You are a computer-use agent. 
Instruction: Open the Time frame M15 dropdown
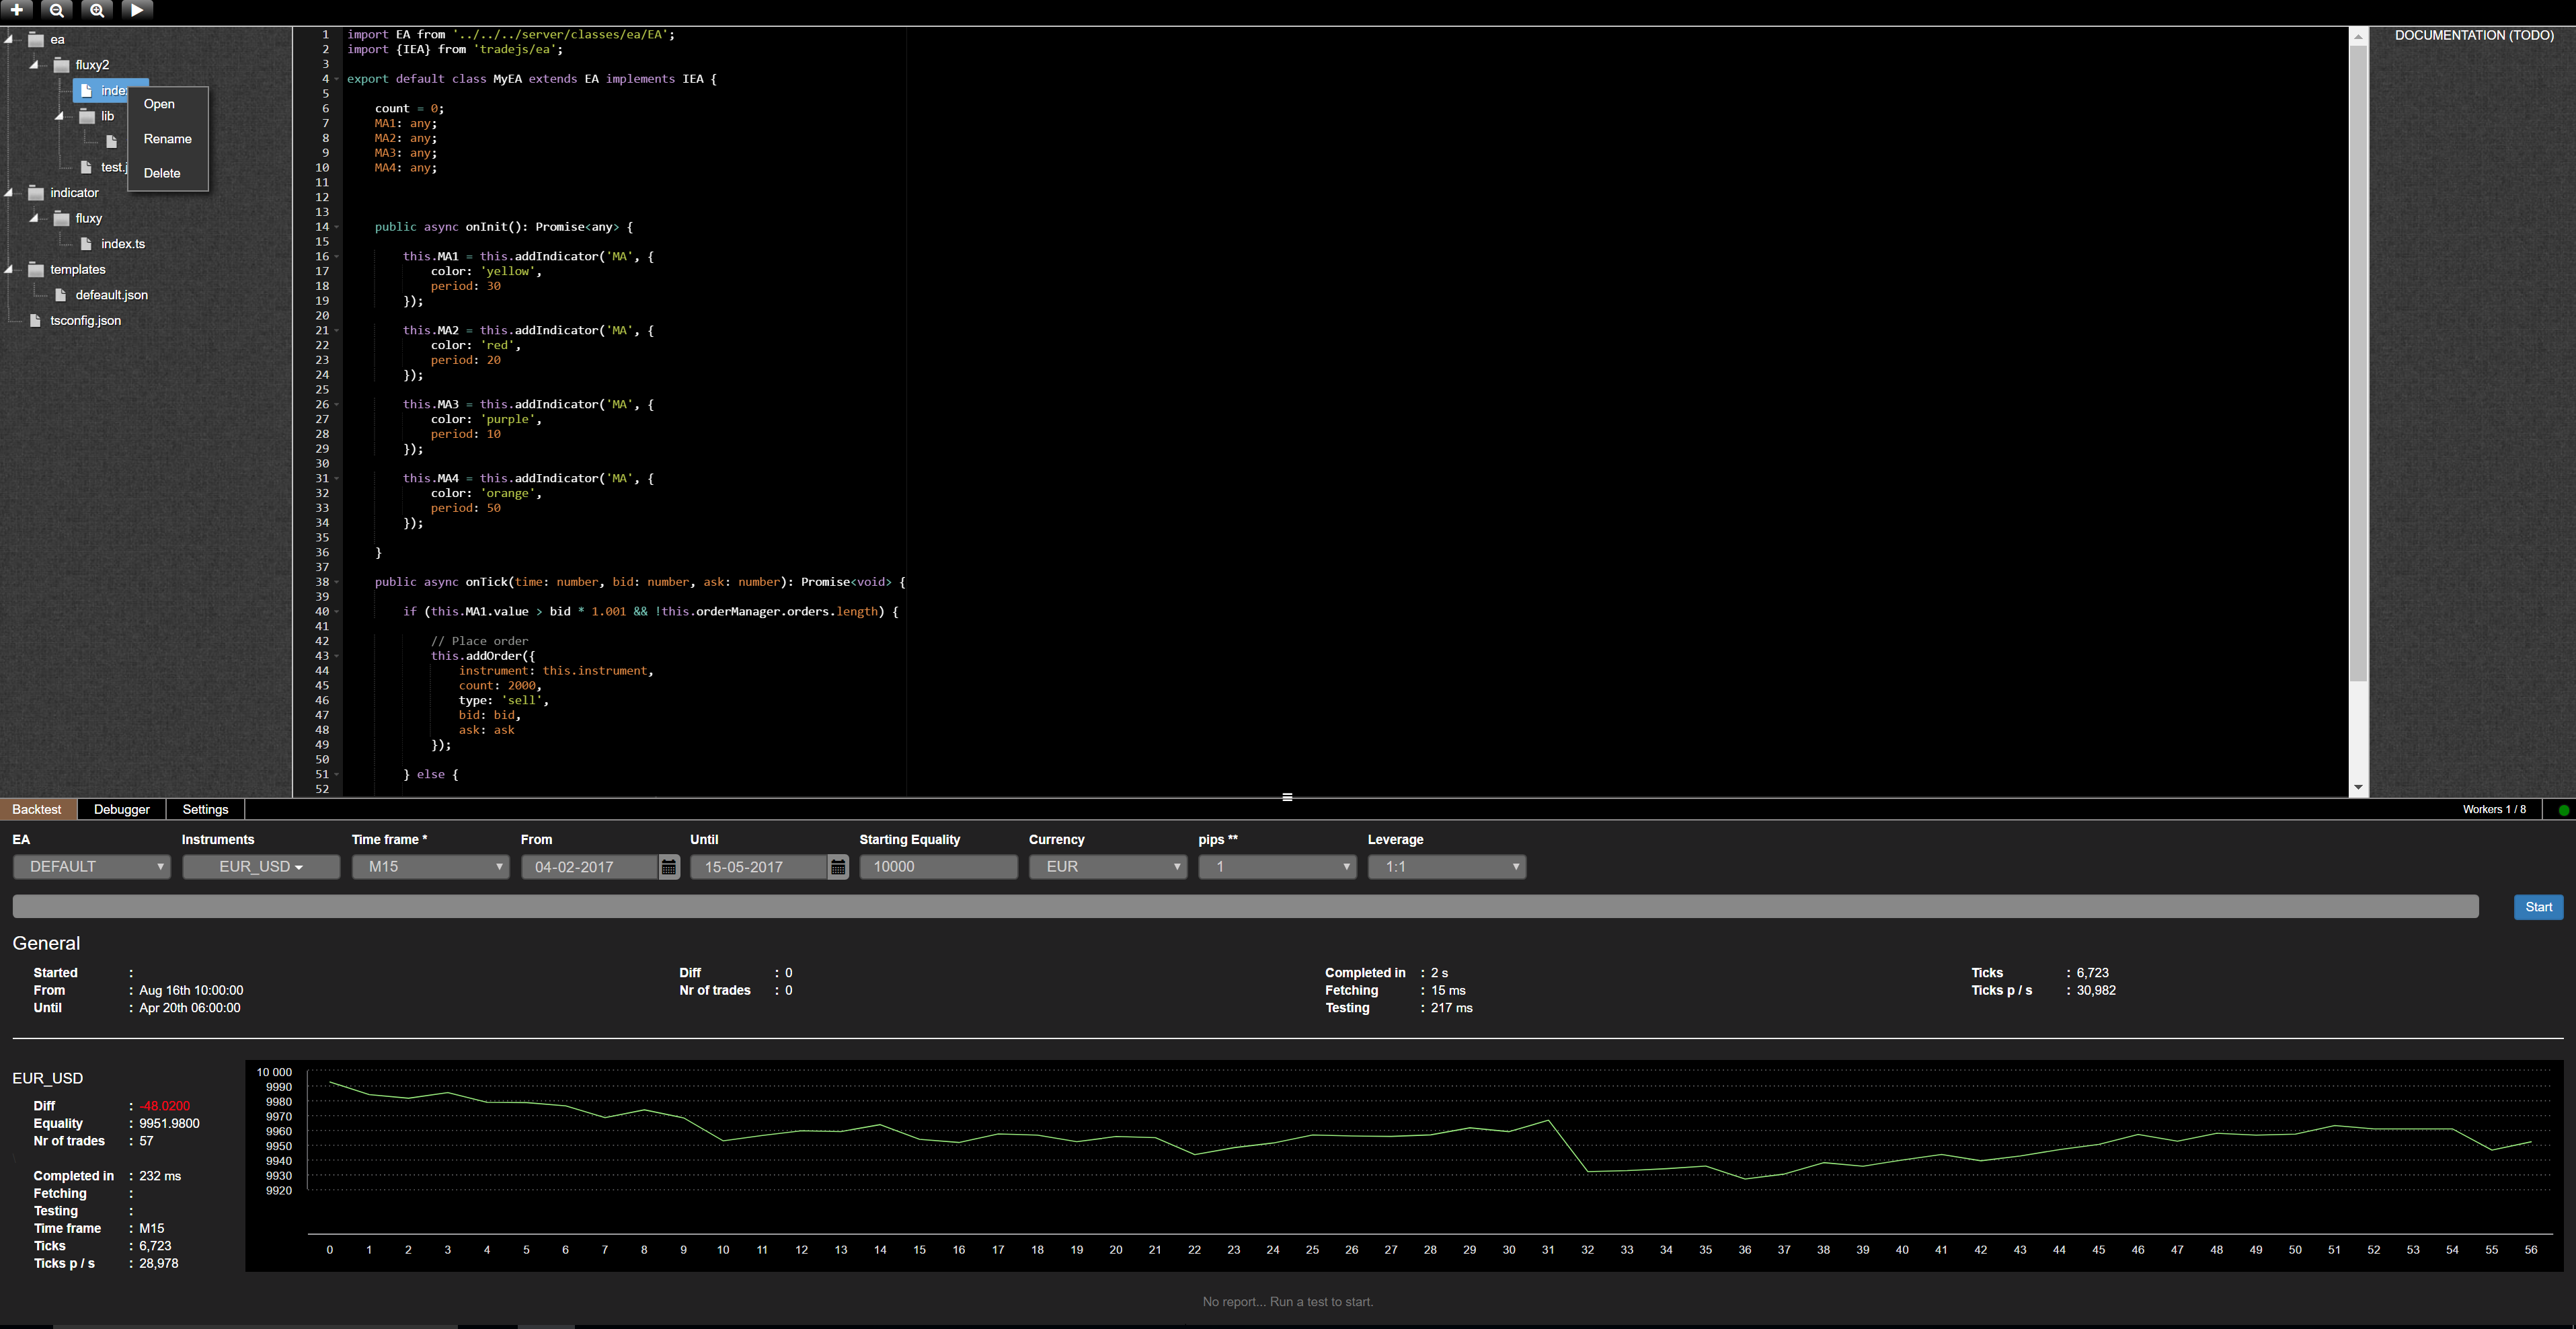[430, 867]
